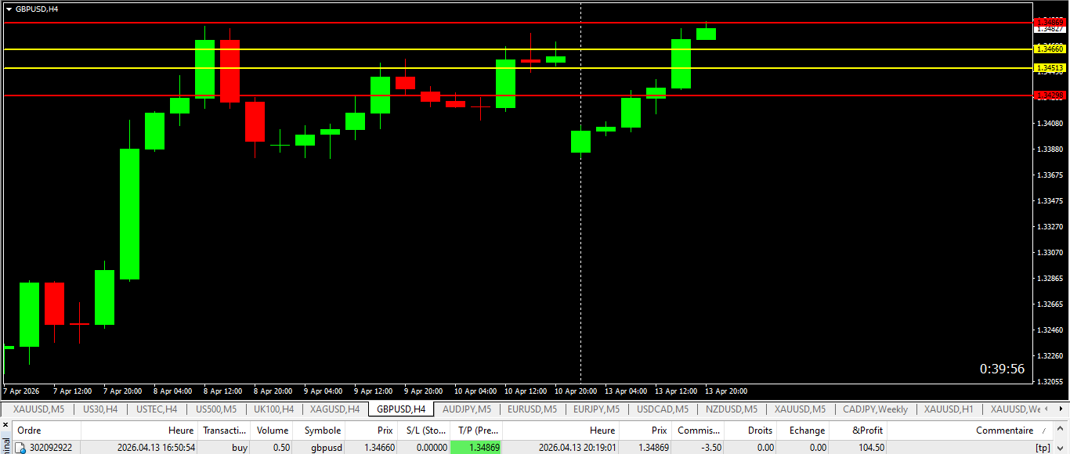The width and height of the screenshot is (1070, 454).
Task: Click the 7 Apr 2026 time label
Action: pos(21,391)
